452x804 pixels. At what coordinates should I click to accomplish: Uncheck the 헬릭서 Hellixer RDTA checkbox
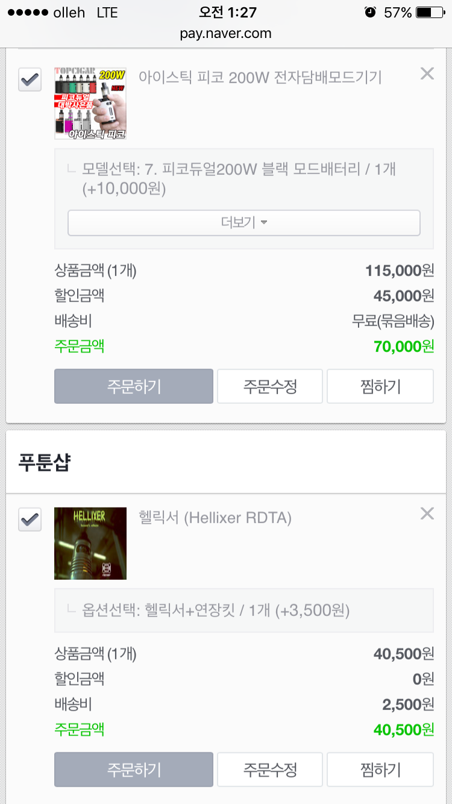pyautogui.click(x=30, y=520)
